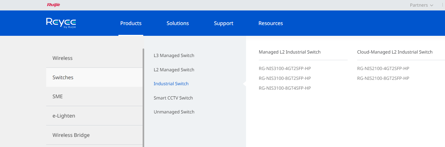Click the Cloud-Managed L2 Industrial Switch heading
Viewport: 445px width, 147px height.
click(395, 52)
